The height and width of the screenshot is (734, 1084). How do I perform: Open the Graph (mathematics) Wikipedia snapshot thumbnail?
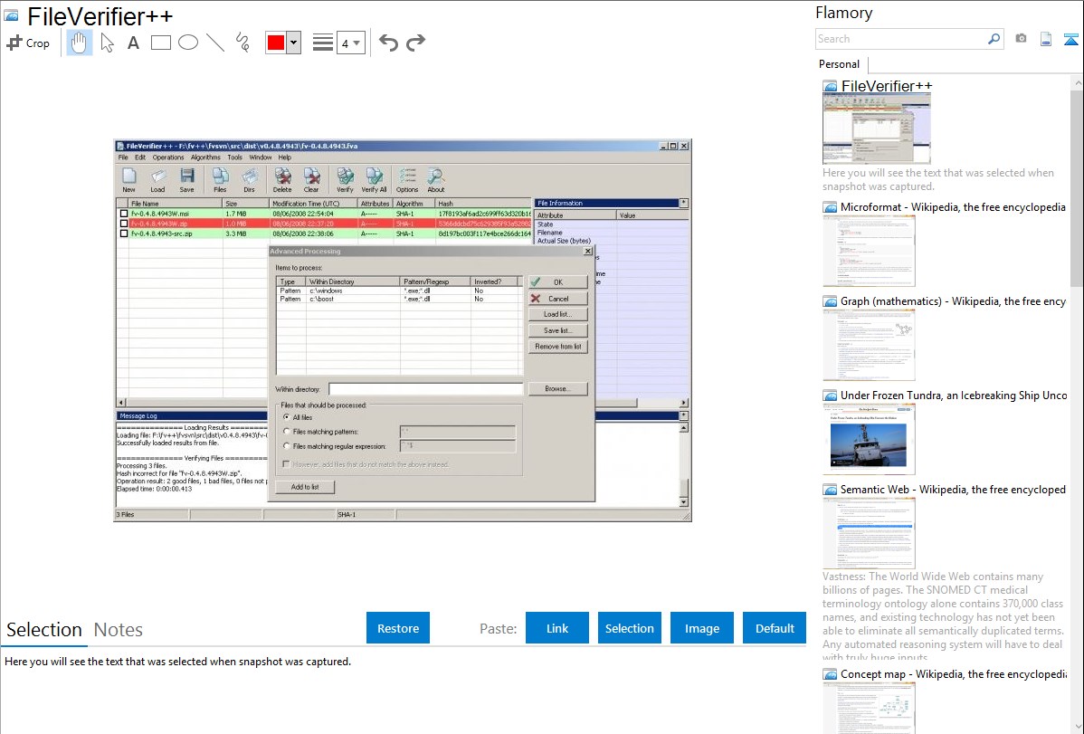(869, 344)
